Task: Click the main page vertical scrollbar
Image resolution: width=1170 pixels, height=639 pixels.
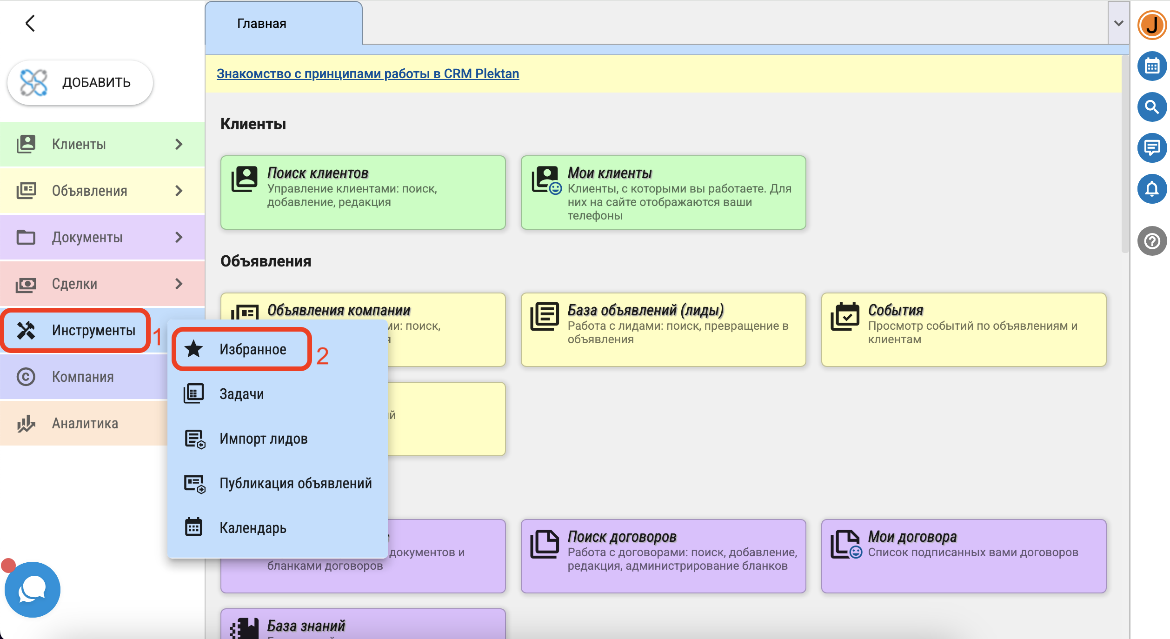Action: pos(1125,153)
